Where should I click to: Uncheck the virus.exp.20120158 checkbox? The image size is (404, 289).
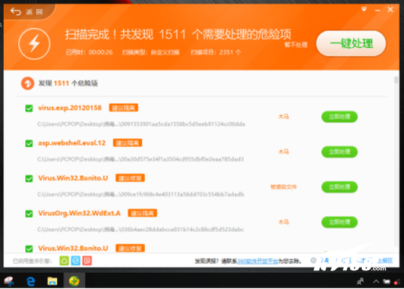(29, 109)
